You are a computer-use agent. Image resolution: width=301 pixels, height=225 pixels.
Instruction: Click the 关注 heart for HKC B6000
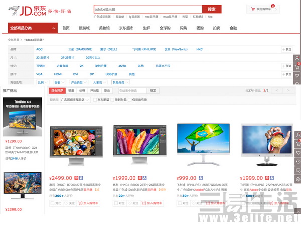tap(133, 203)
